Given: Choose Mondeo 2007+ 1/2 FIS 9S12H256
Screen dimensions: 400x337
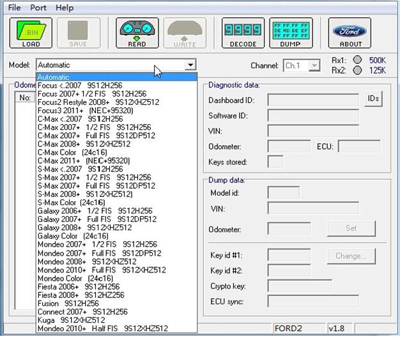Looking at the screenshot, I should click(x=116, y=244).
